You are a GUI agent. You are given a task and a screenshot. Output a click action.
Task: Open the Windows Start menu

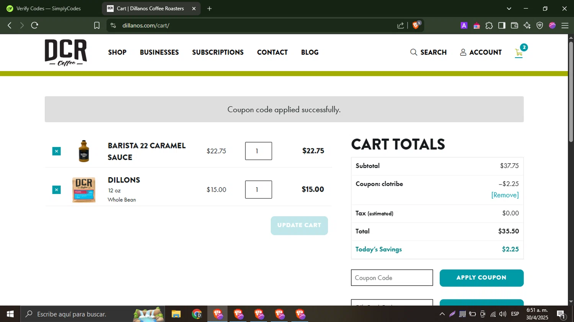click(x=10, y=314)
